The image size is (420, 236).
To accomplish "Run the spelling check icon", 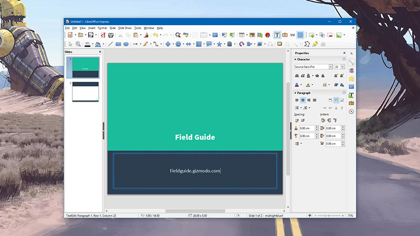I will click(186, 35).
